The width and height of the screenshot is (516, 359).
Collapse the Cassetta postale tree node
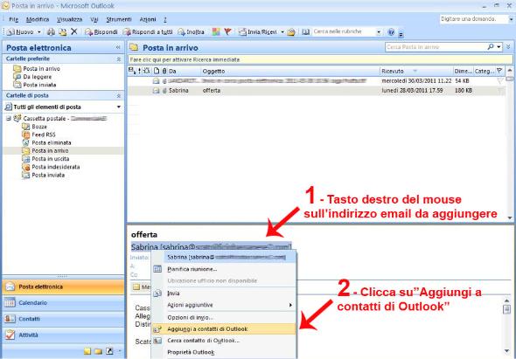click(x=9, y=118)
